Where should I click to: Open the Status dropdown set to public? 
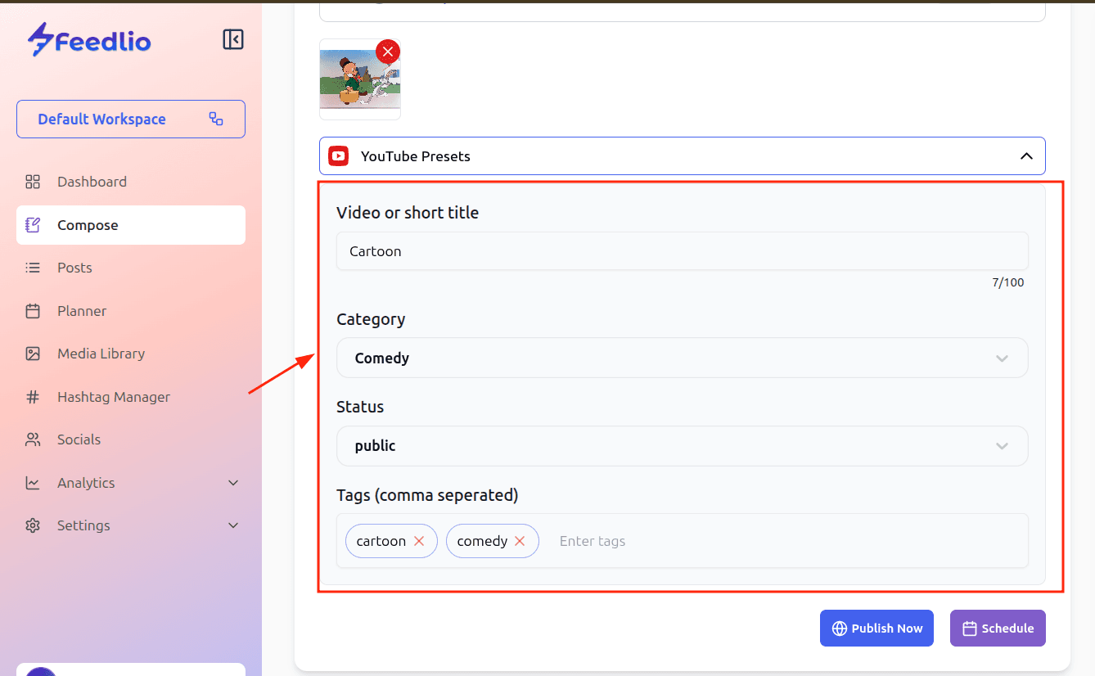[x=682, y=446]
